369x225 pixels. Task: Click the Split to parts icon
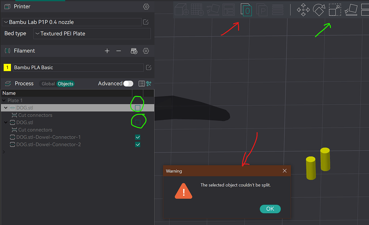[262, 10]
